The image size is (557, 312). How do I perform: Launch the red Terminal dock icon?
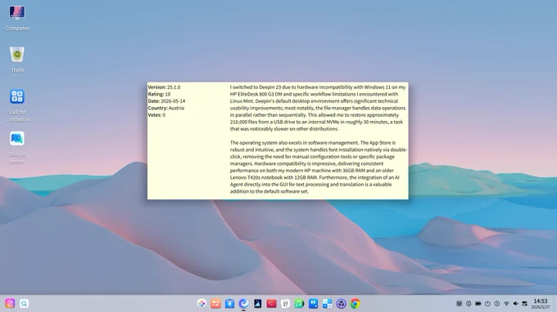(271, 304)
